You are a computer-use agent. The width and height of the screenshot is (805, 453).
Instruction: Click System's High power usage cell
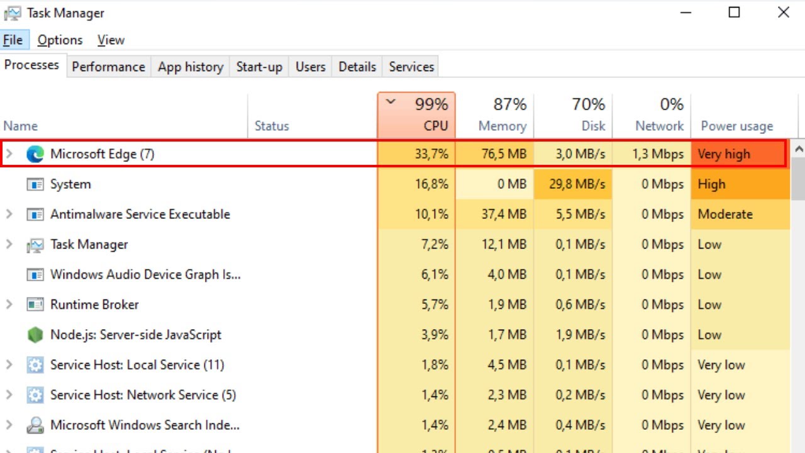pyautogui.click(x=741, y=184)
